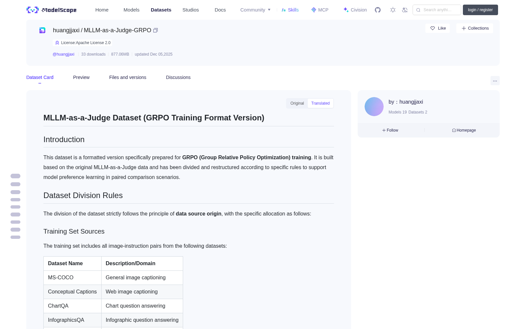Screen dimensions: 526x329
Task: Click the ModelScope logo
Action: pyautogui.click(x=52, y=10)
